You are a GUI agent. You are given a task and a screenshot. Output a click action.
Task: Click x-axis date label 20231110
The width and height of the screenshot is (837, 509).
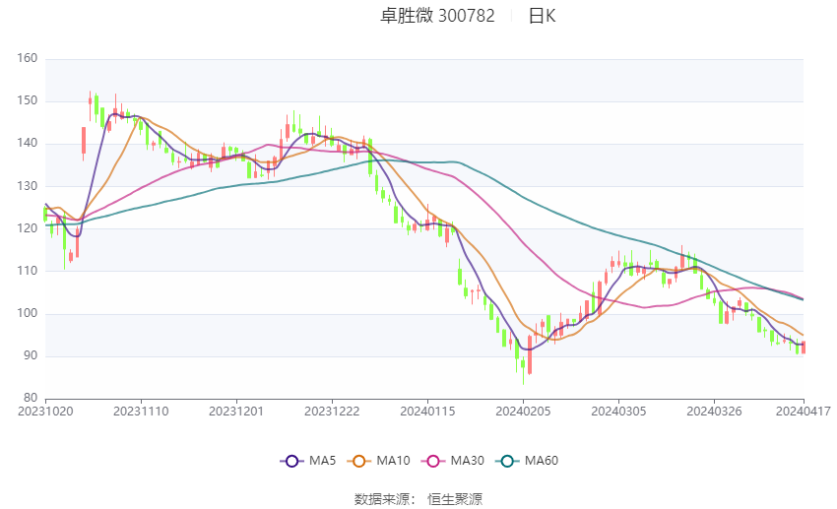tap(141, 412)
